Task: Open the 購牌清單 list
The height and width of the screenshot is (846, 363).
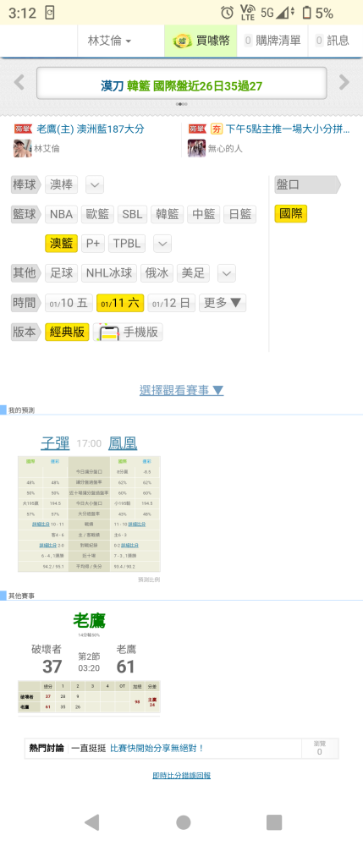Action: (272, 41)
